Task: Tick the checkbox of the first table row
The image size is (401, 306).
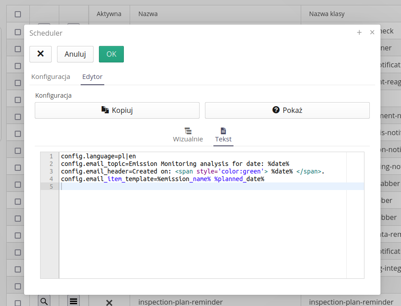Action: 18,32
